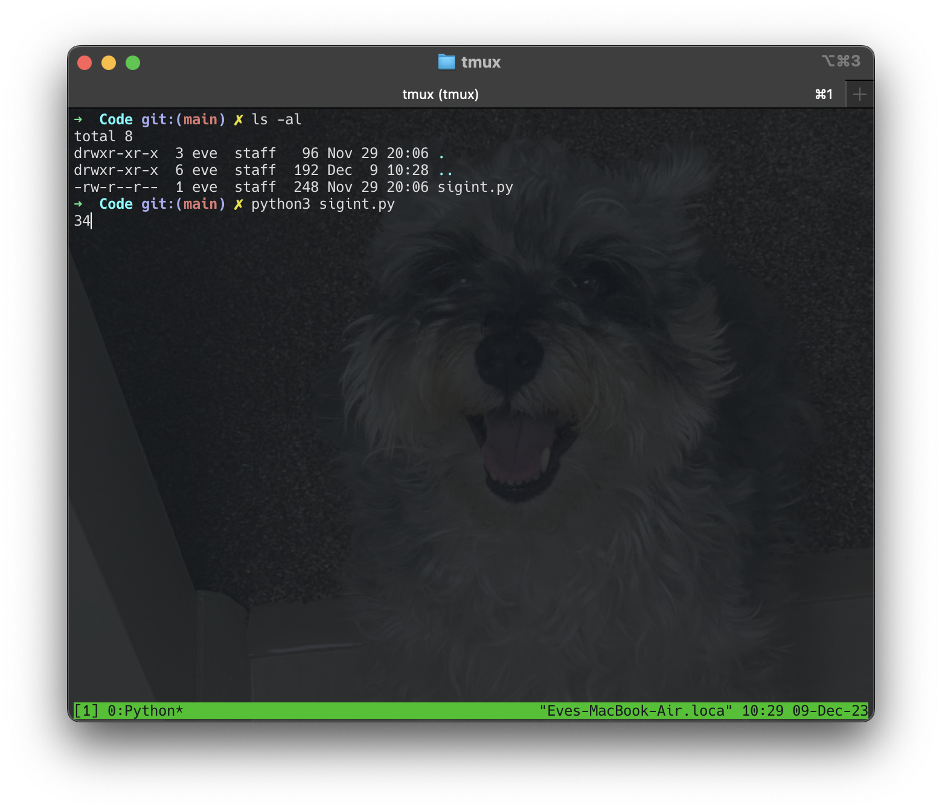Click the red close window button
The height and width of the screenshot is (811, 942).
(85, 63)
